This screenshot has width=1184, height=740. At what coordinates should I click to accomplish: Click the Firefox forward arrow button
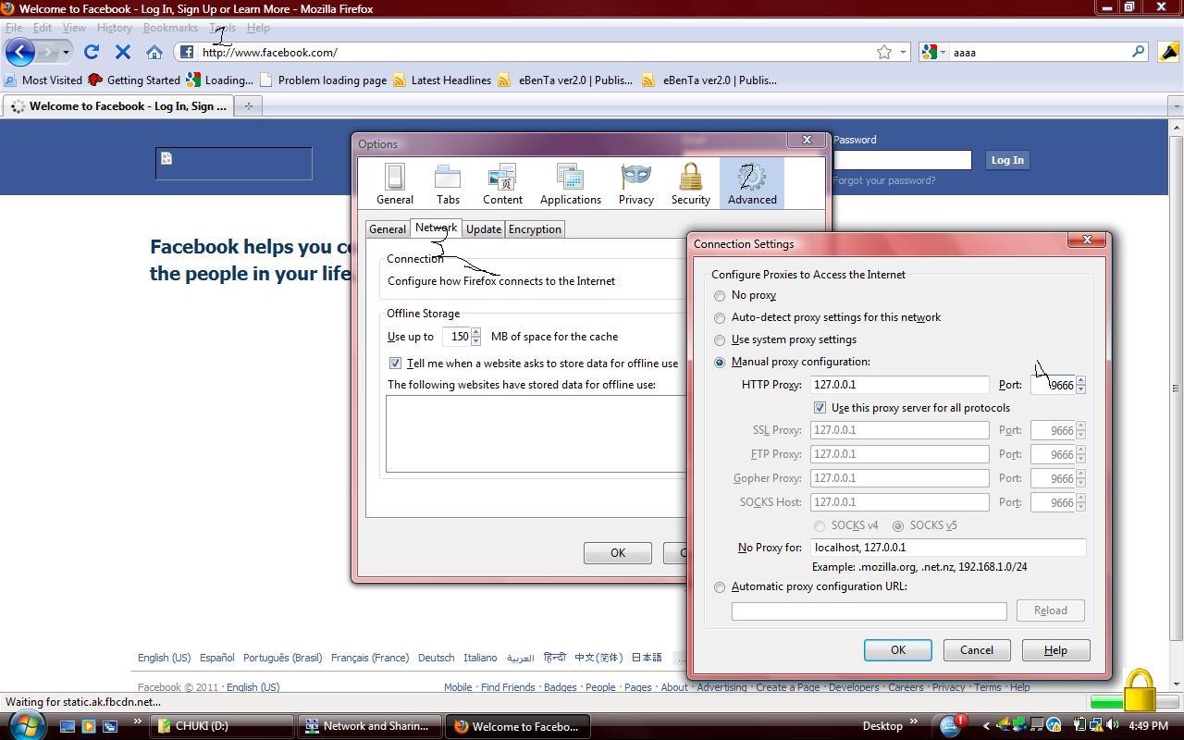[x=47, y=52]
